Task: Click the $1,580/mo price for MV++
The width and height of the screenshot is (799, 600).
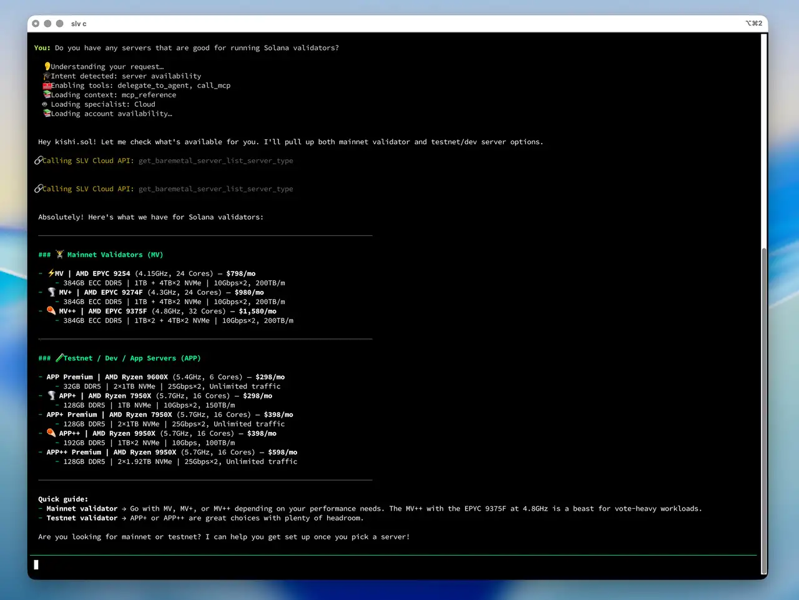Action: [x=257, y=312]
